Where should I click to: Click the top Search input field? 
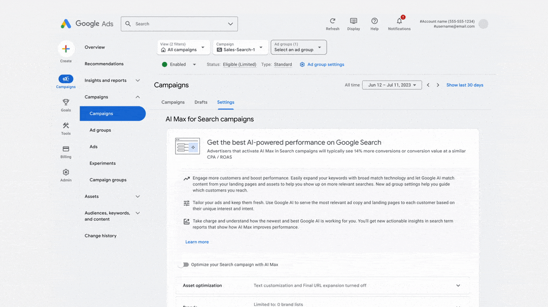coord(179,24)
